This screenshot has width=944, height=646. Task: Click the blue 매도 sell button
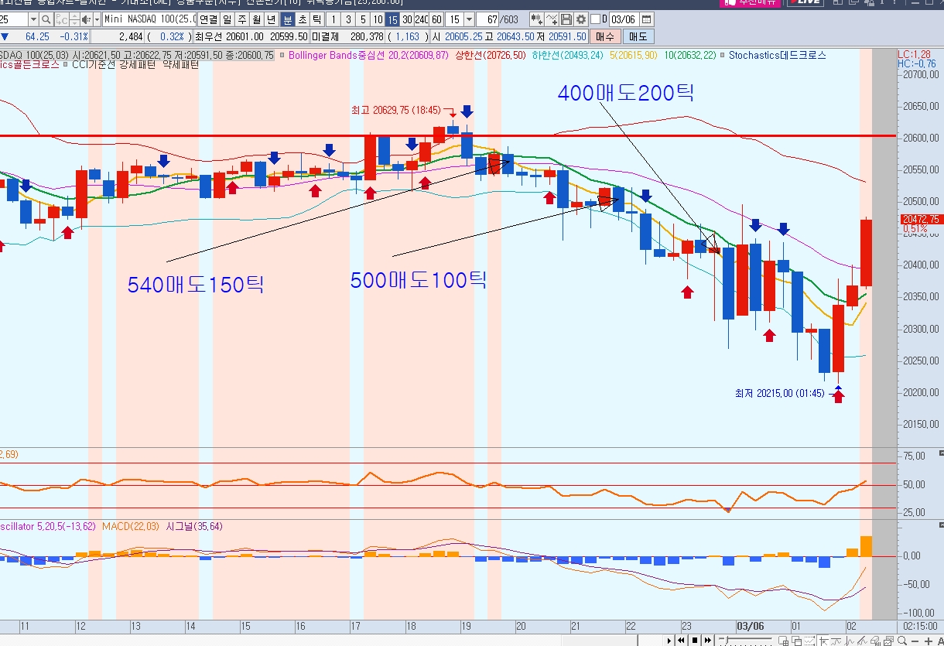click(x=638, y=36)
